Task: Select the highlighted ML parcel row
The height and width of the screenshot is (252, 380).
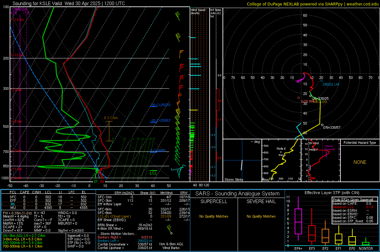Action: (x=48, y=204)
